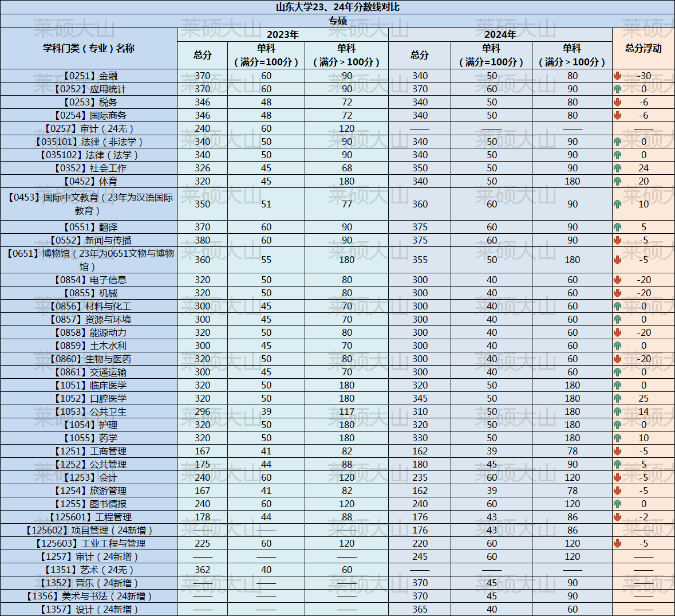This screenshot has width=675, height=616.
Task: Select the red down arrow in the 工业工程与管理 row
Action: (617, 543)
